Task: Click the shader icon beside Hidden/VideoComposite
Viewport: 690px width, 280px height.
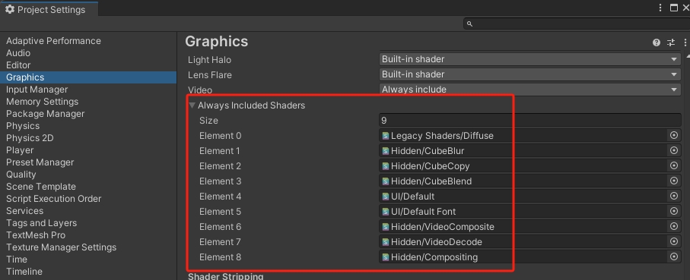Action: (386, 226)
